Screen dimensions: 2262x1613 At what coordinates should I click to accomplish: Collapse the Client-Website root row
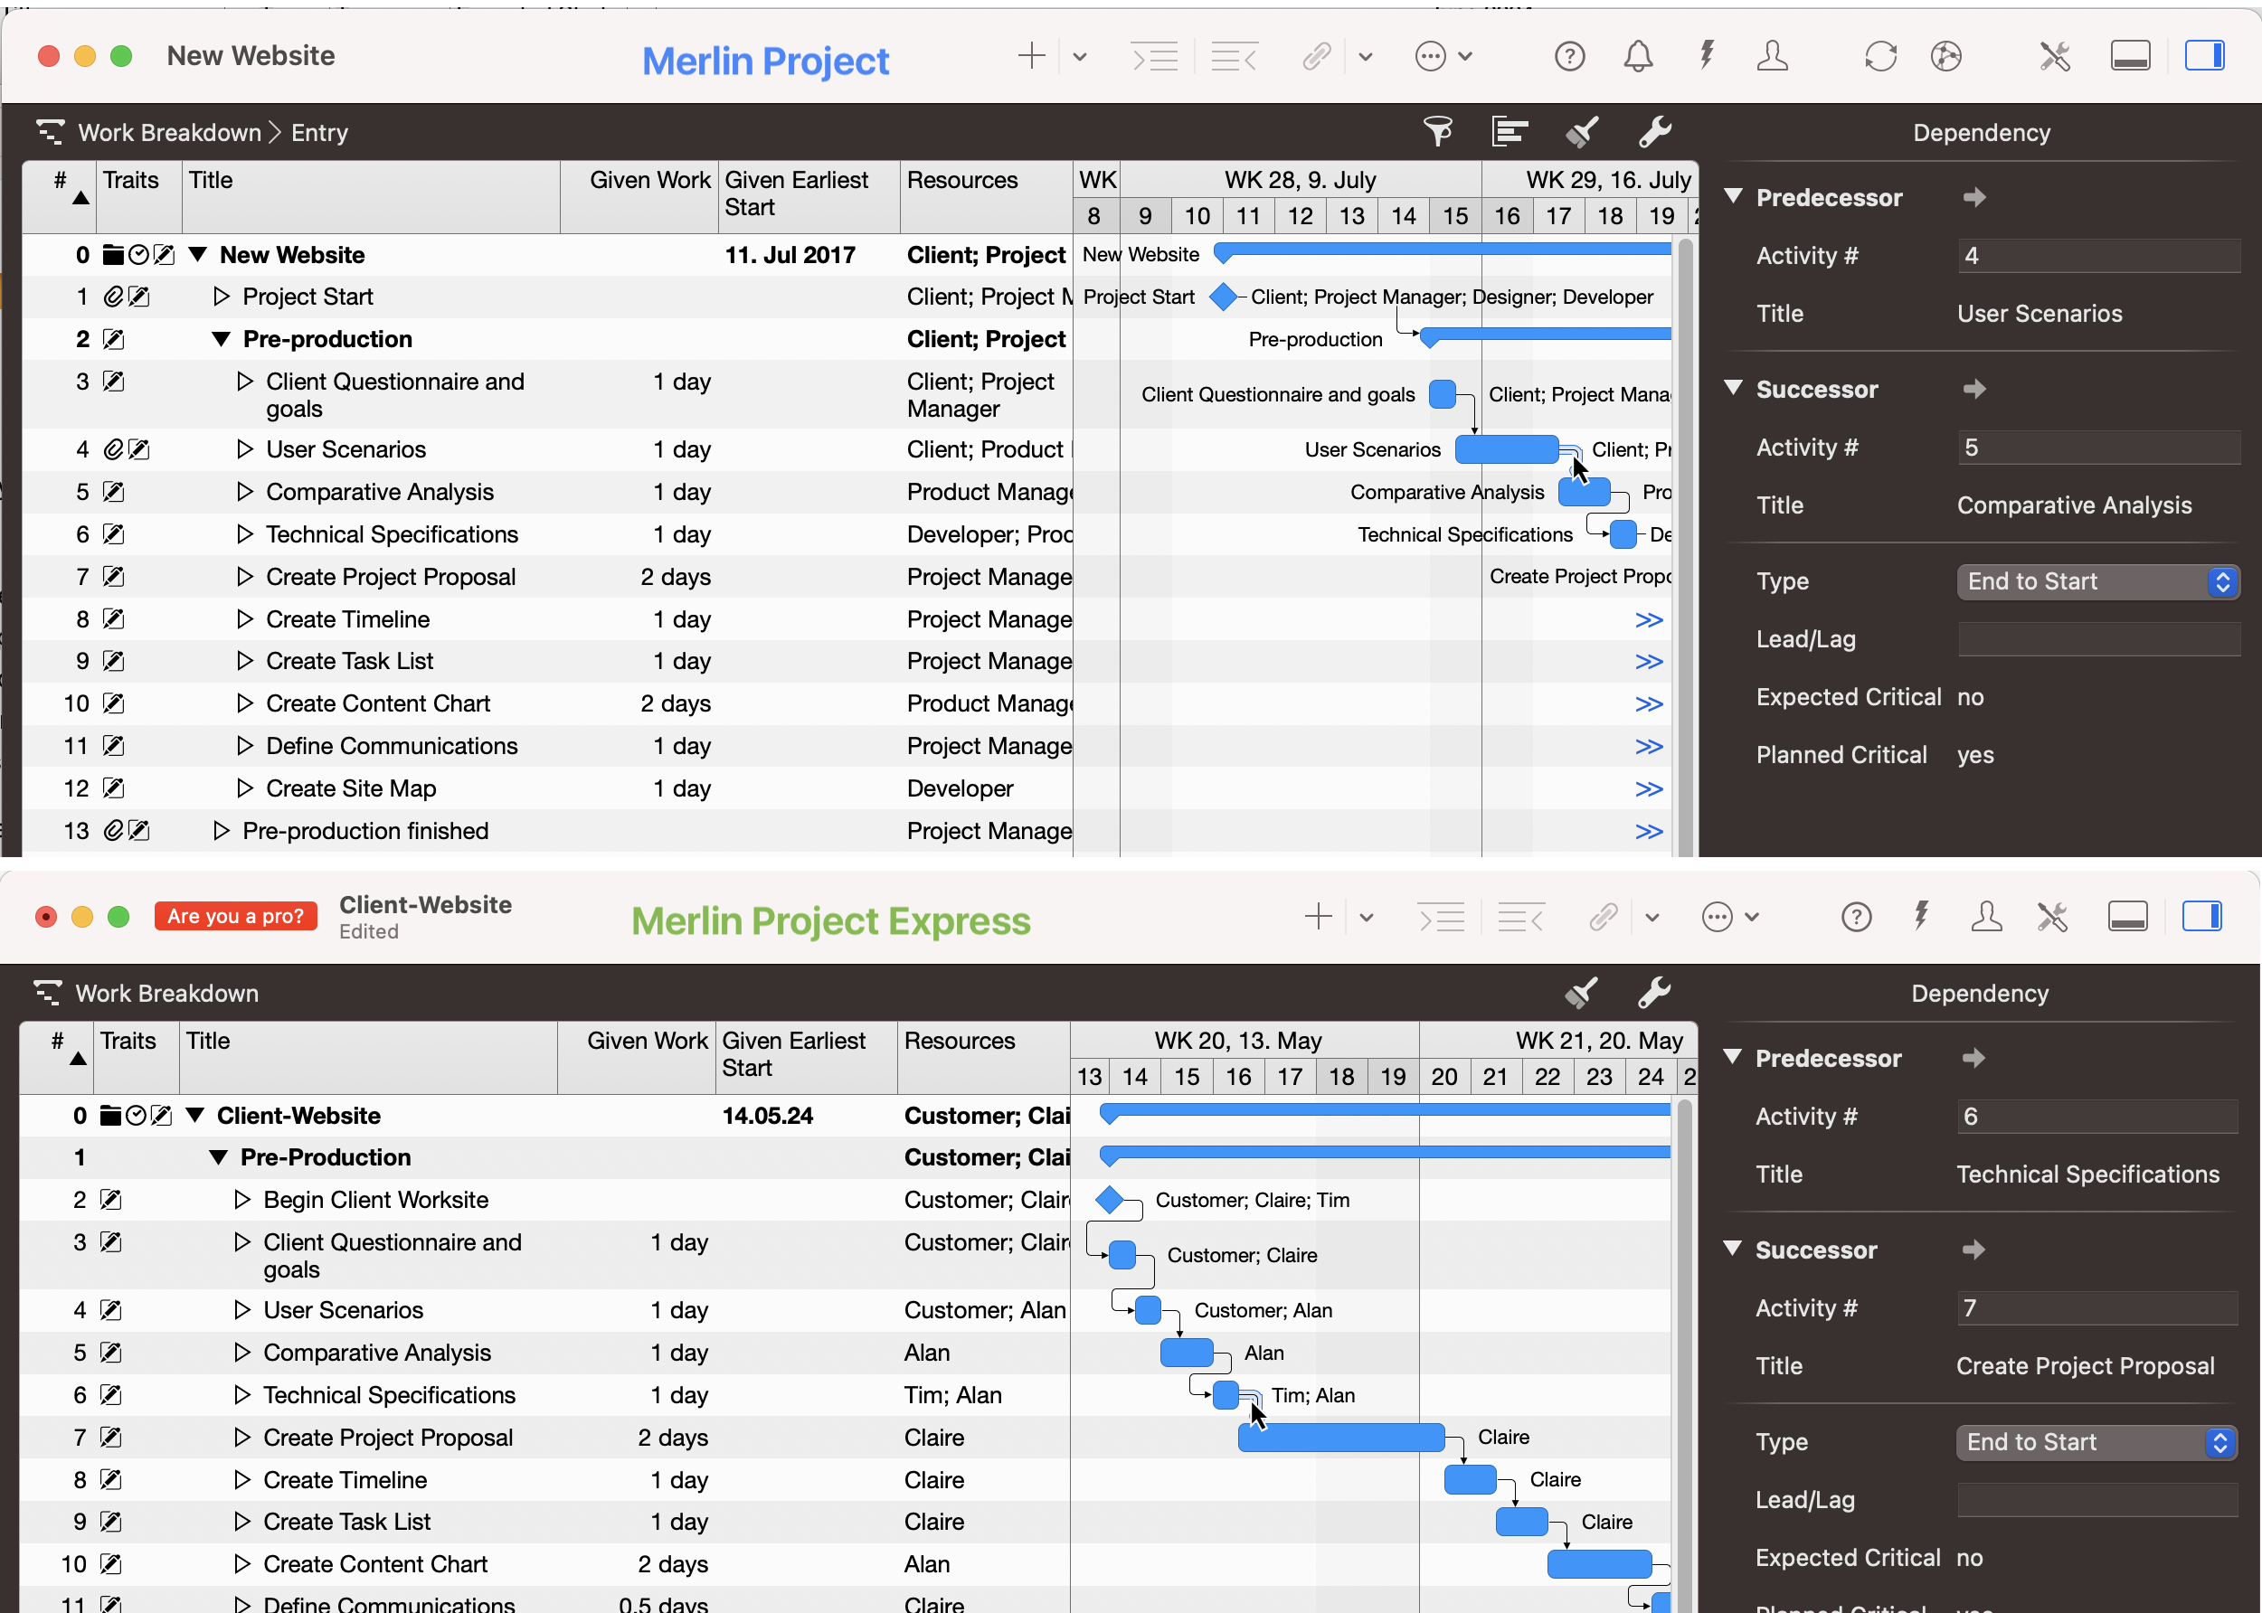[195, 1116]
